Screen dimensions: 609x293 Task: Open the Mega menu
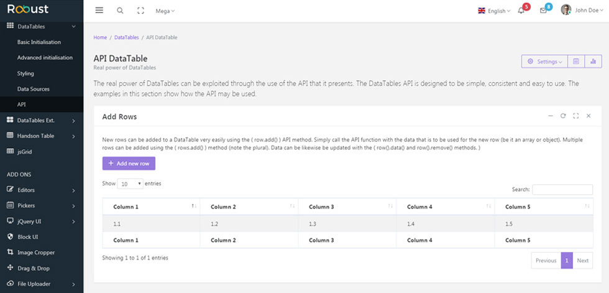tap(165, 11)
